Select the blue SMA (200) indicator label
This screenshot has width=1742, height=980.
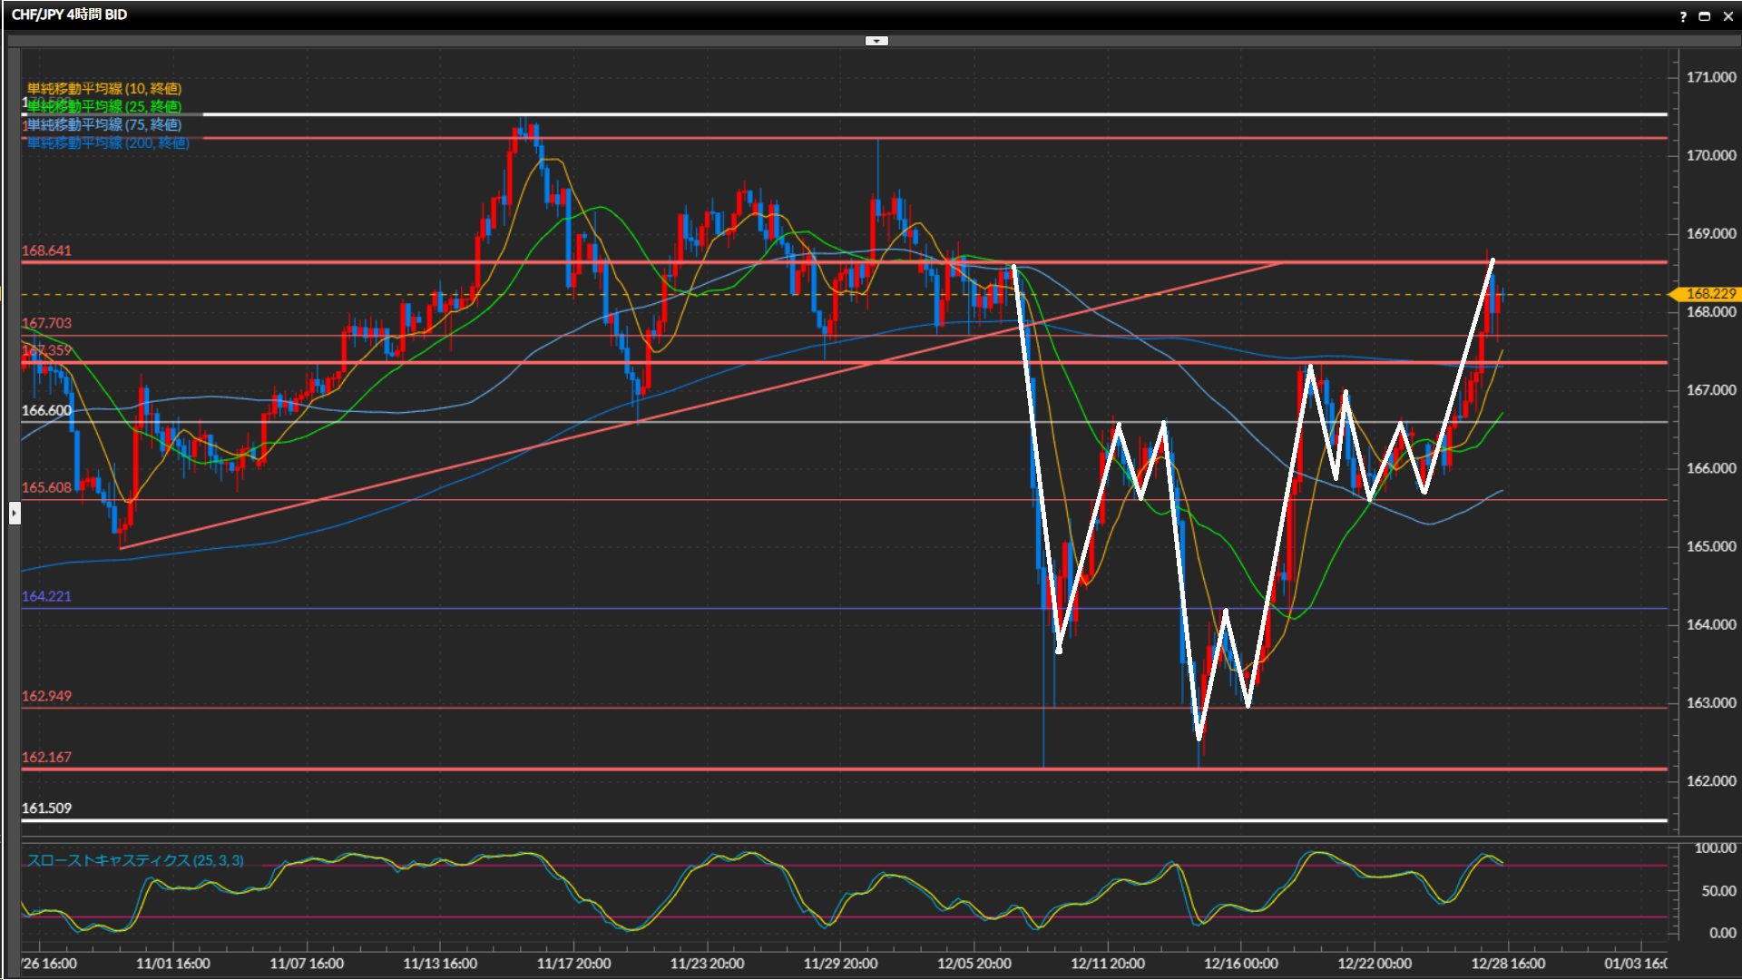click(107, 142)
